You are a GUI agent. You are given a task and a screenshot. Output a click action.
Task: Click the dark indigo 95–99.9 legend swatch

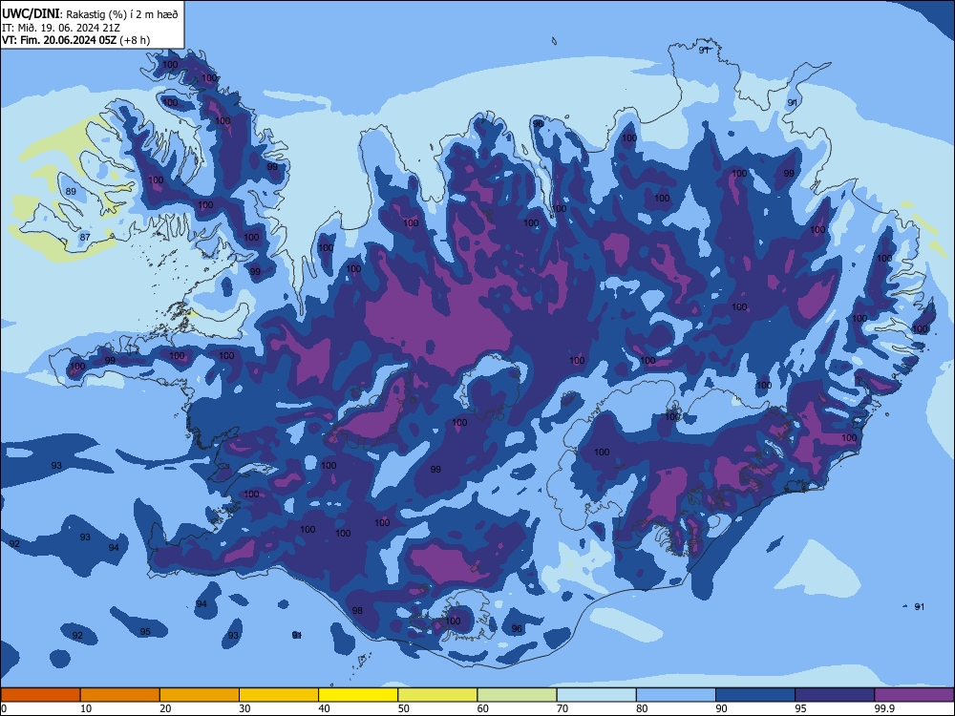point(835,695)
